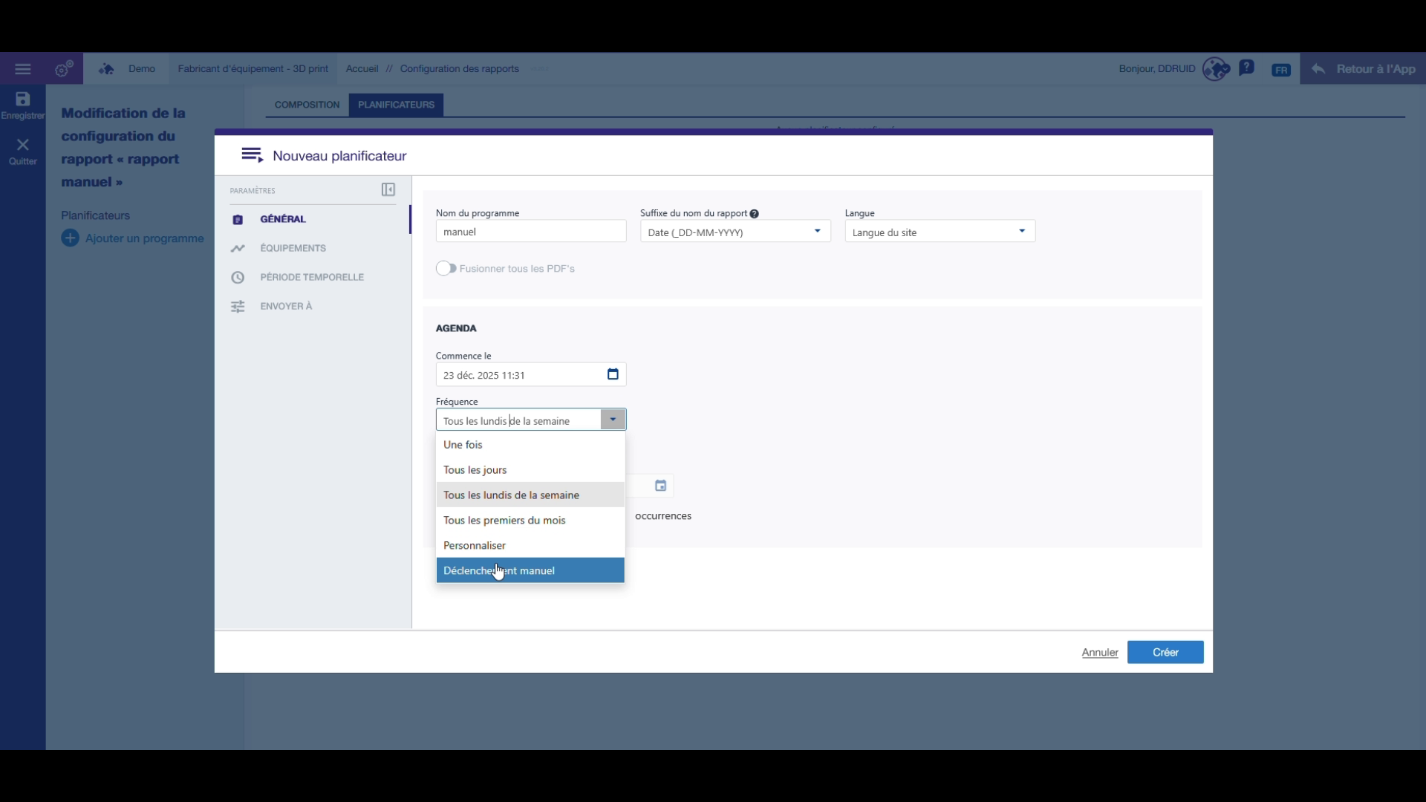Toggle Fusionner tous les PDF's switch
1426x802 pixels.
point(446,269)
